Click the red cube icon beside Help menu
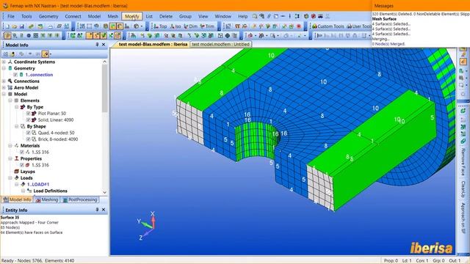Screen dimensions: 470x264 tap(314, 16)
